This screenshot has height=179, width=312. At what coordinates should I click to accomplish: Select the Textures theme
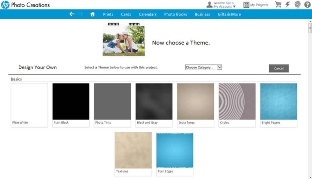133,154
